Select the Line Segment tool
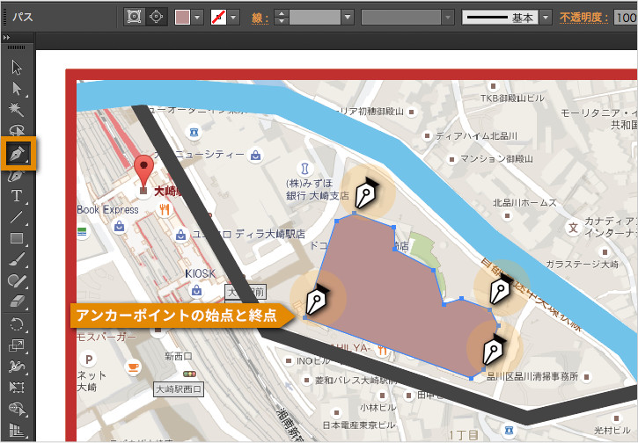Viewport: 638px width, 443px height. click(17, 217)
